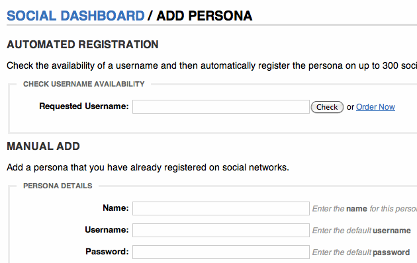Click the 'Enter the default username' hint

[x=361, y=231]
